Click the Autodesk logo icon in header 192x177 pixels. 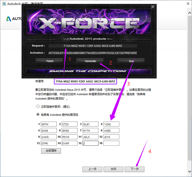tap(9, 19)
